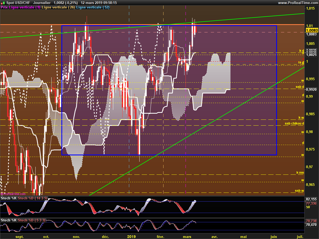Viewport: 319px width, 239px height.
Task: Click the 'ssb chikou d' level label
Action: [x=295, y=123]
